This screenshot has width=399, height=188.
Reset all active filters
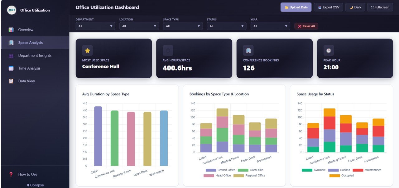click(x=306, y=26)
